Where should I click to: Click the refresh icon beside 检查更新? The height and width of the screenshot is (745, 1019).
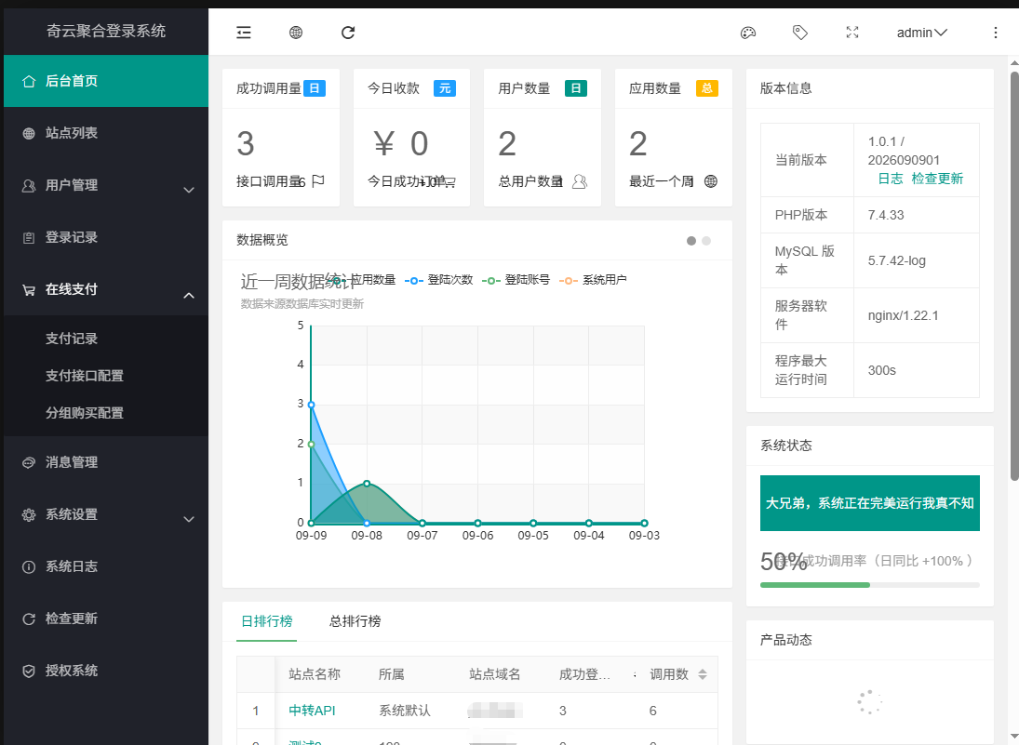pos(29,619)
